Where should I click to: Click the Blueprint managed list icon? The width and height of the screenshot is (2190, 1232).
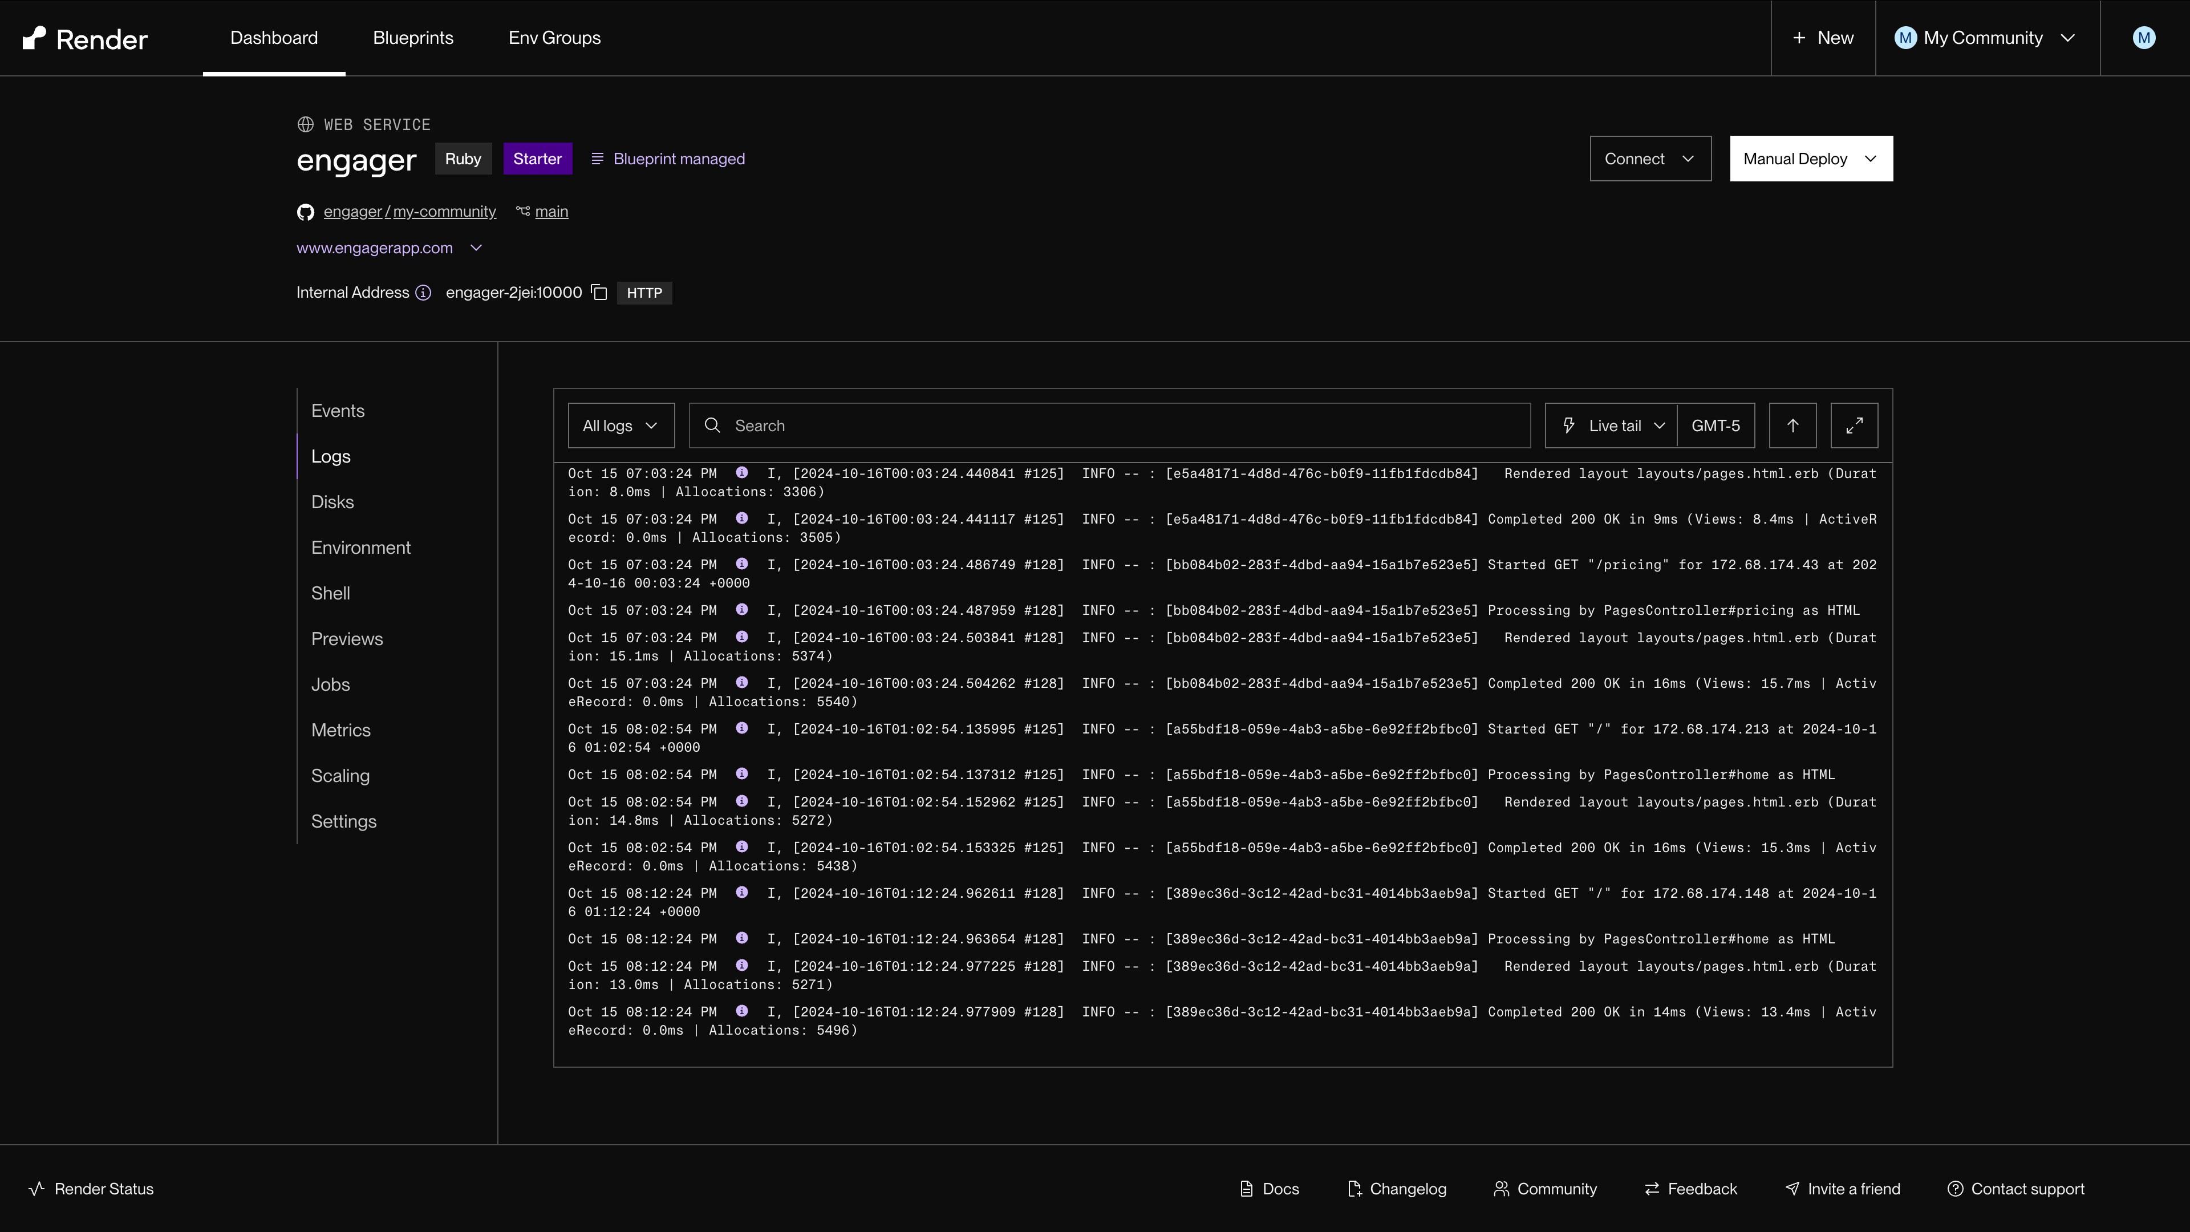pyautogui.click(x=598, y=159)
